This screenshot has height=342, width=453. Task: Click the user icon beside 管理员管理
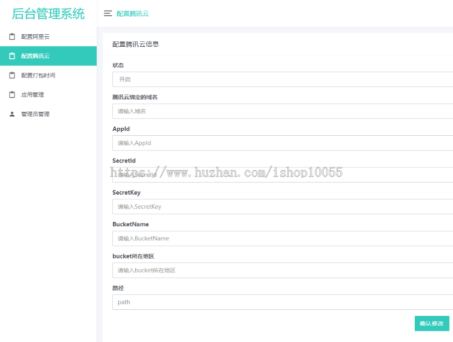click(12, 114)
